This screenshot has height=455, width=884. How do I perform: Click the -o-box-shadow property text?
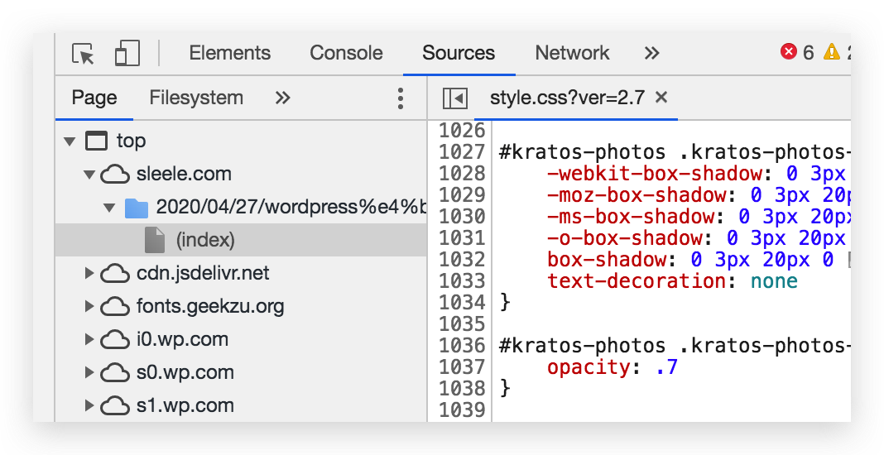625,238
